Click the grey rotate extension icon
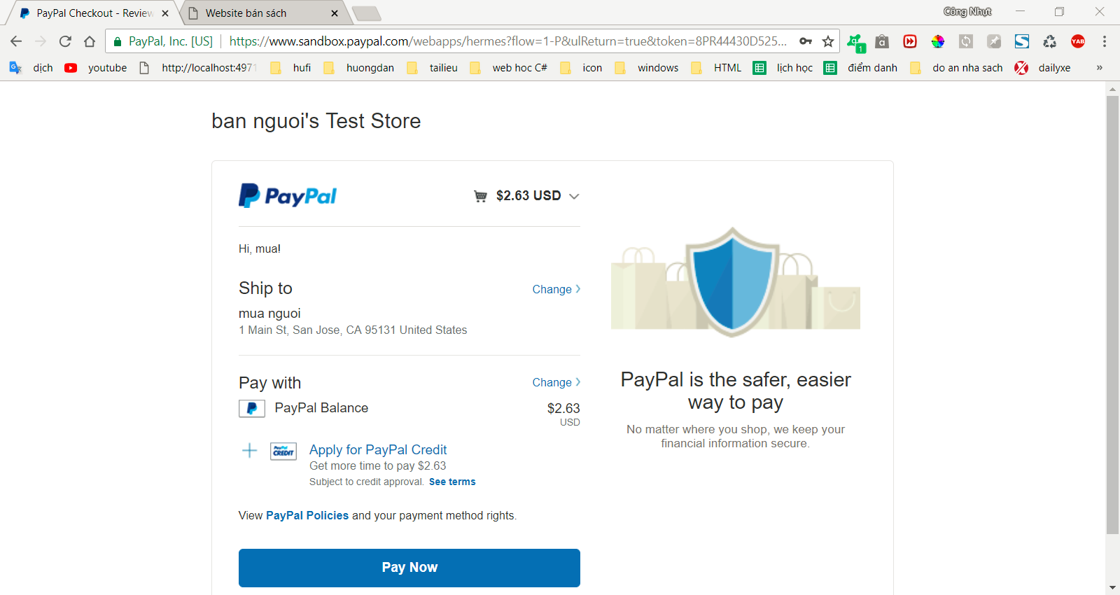The image size is (1120, 595). (x=966, y=41)
